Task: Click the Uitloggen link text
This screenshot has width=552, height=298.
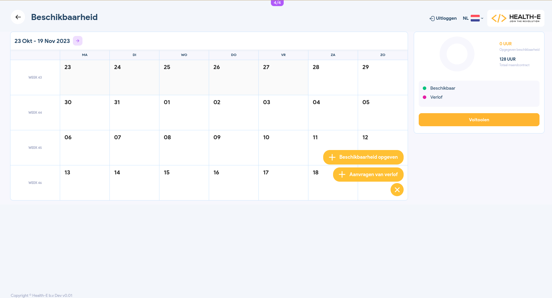Action: [x=446, y=18]
